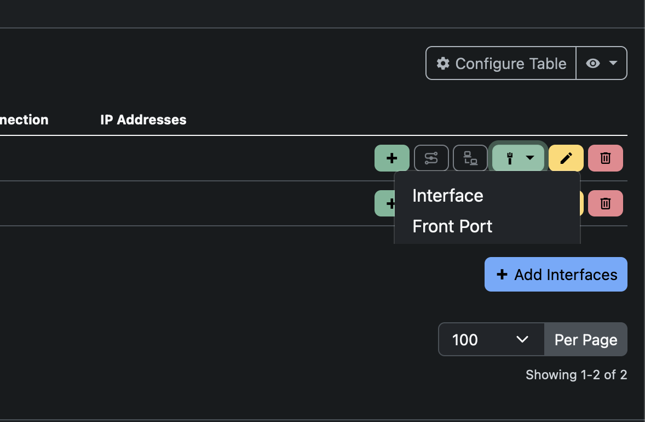Viewport: 645px width, 422px height.
Task: Select the cable trace icon
Action: 431,158
